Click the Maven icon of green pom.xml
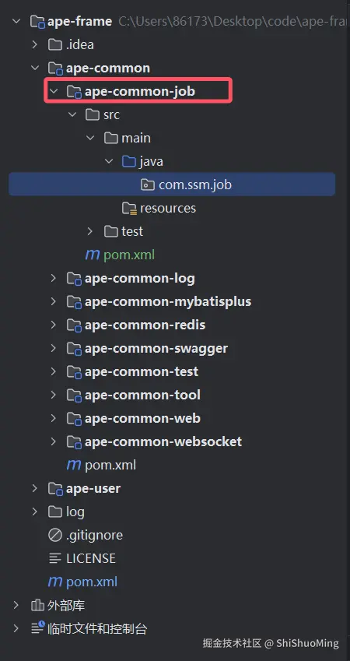The width and height of the screenshot is (350, 661). coord(93,255)
